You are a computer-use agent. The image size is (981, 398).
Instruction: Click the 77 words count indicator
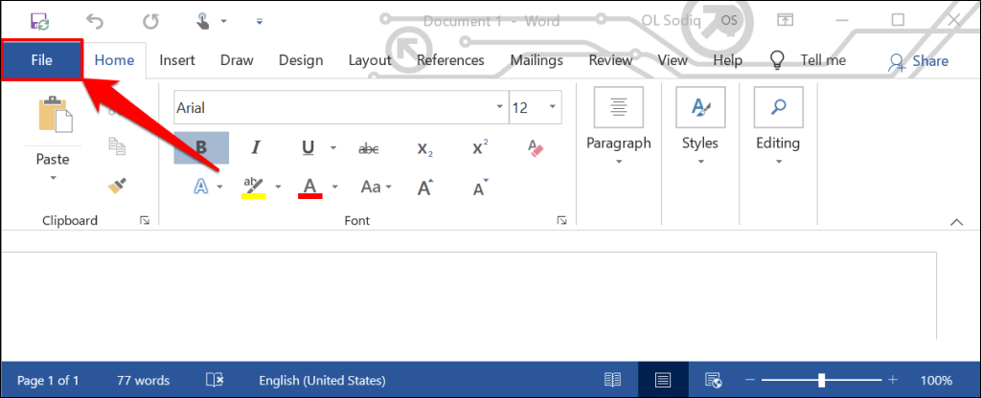(143, 380)
